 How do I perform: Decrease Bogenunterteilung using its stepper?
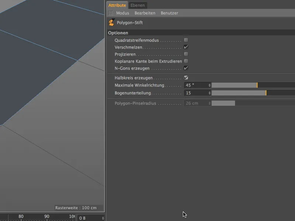pyautogui.click(x=210, y=94)
